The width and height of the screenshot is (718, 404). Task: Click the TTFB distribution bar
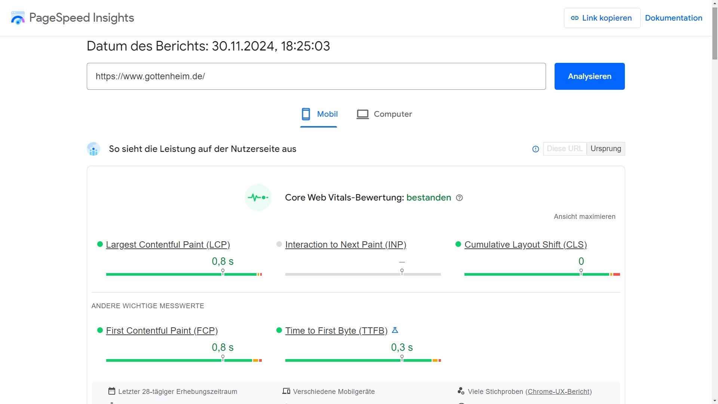(363, 360)
